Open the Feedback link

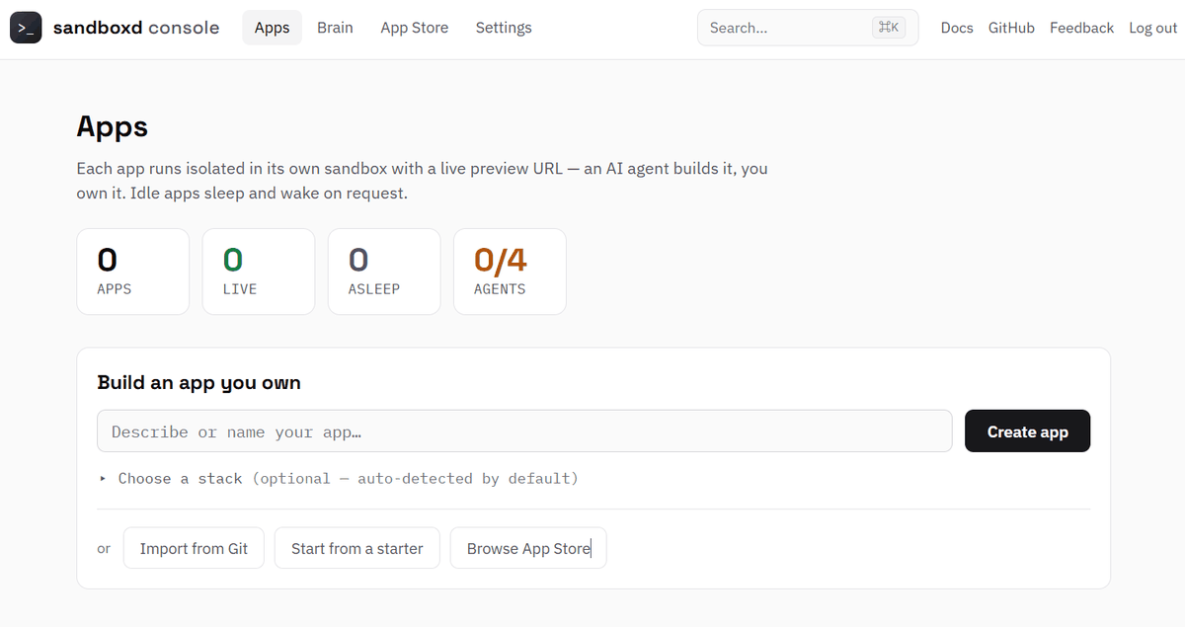[1081, 28]
